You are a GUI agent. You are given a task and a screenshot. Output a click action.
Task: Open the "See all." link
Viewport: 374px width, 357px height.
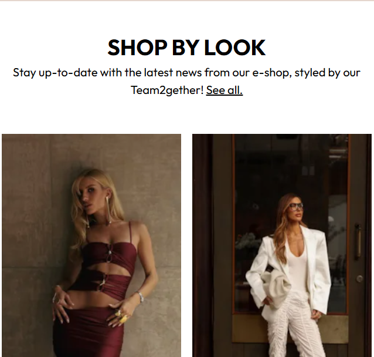[225, 90]
